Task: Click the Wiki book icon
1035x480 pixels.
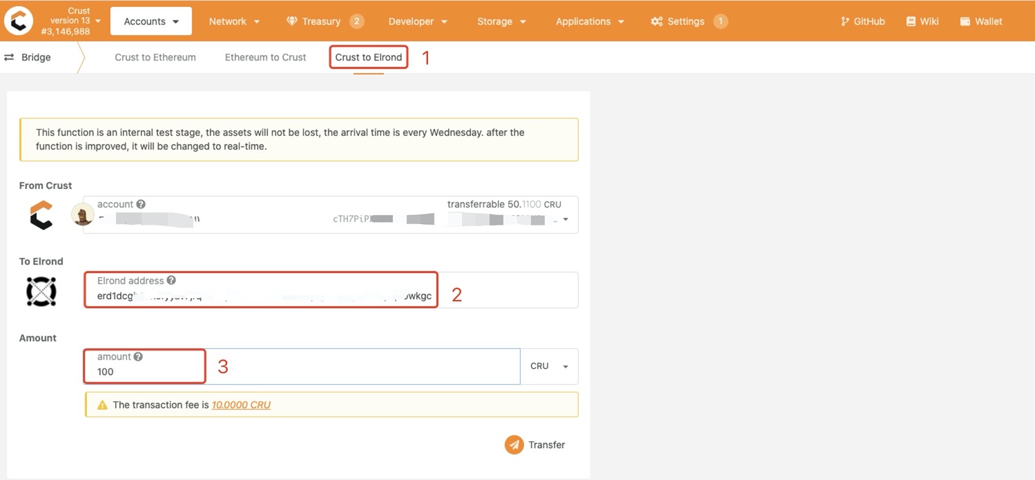Action: tap(911, 21)
